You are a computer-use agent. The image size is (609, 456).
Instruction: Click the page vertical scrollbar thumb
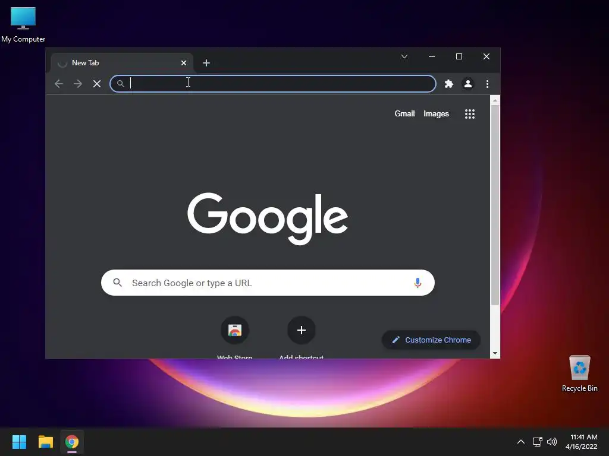click(x=495, y=205)
